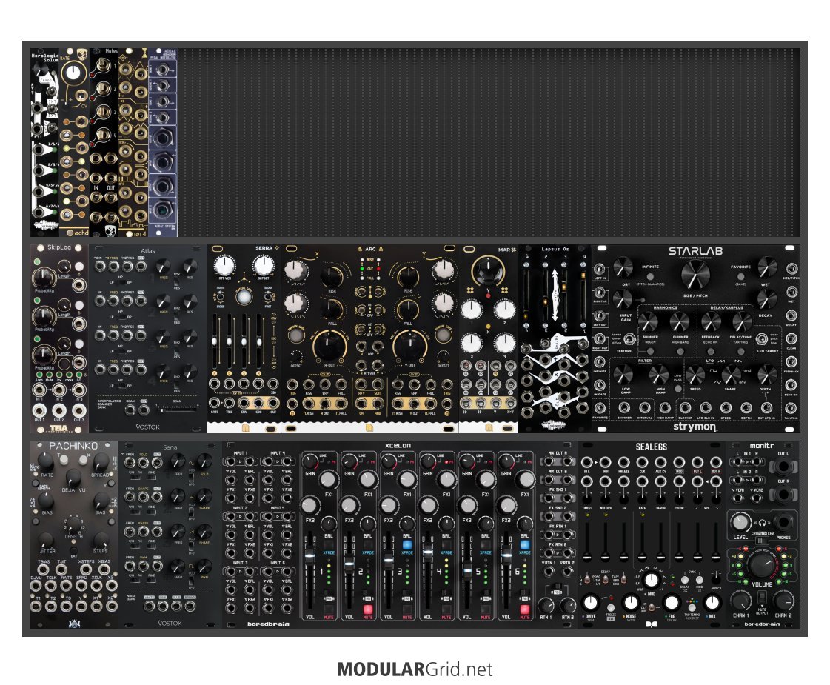Click the Sealegs NOISE knob
The width and height of the screenshot is (830, 685).
(x=630, y=602)
